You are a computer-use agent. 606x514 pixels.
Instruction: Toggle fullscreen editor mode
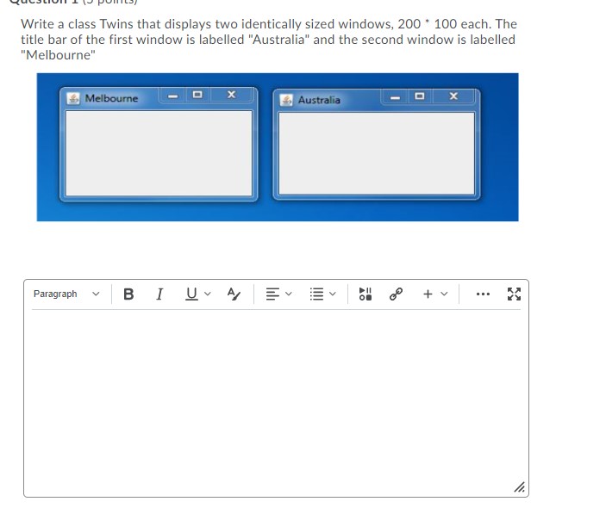point(514,294)
